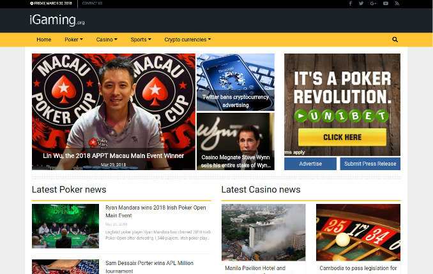Viewport: 433px width, 274px height.
Task: Click the poker chips article thumbnail
Action: [x=65, y=266]
